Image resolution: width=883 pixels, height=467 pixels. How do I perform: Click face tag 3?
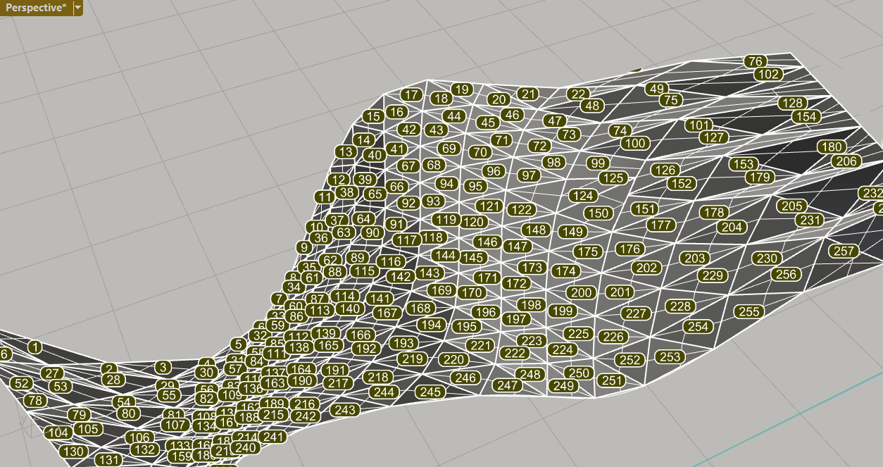tap(163, 367)
